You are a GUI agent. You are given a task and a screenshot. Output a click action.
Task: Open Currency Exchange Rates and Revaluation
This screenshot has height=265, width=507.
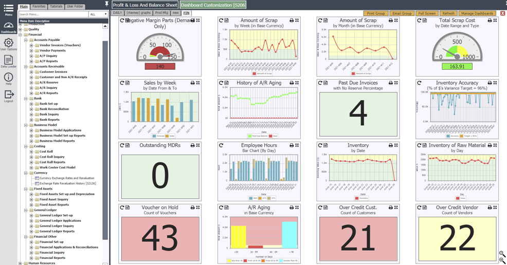tap(66, 178)
